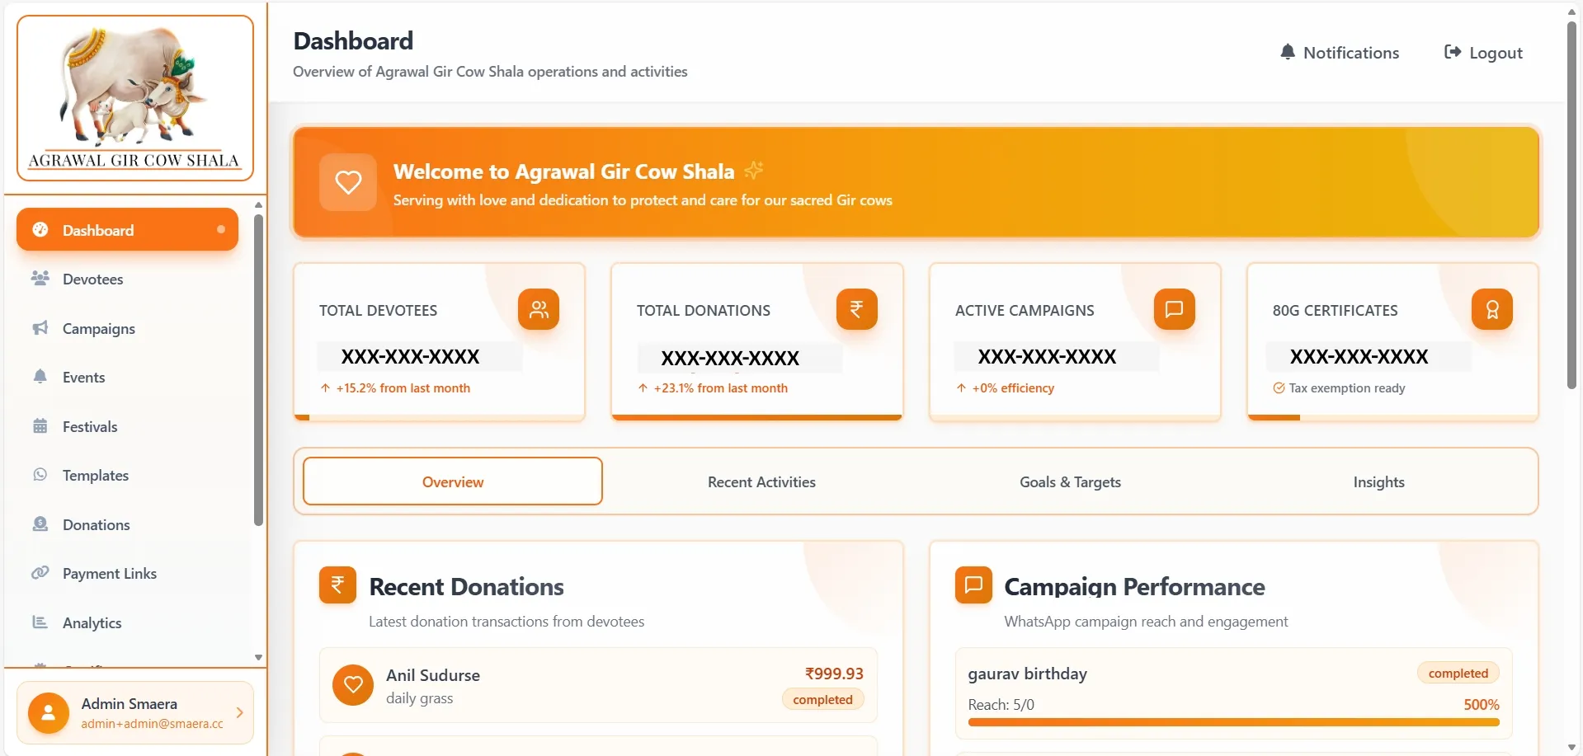
Task: Click the Templates WhatsApp icon
Action: pos(40,475)
